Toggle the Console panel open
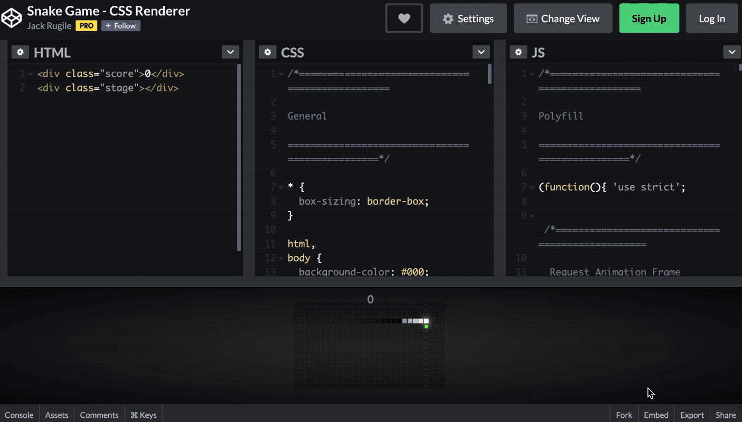742x422 pixels. (19, 415)
